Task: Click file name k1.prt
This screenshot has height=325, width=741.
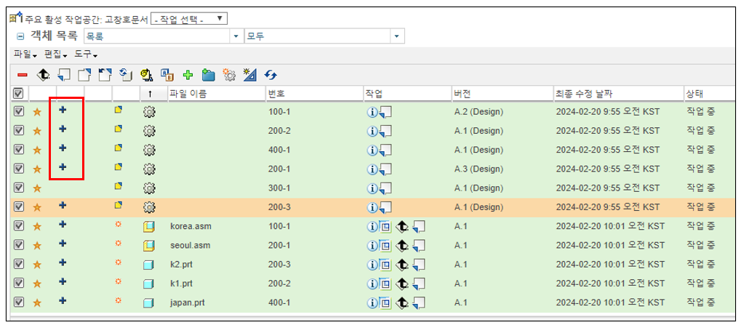Action: [182, 284]
